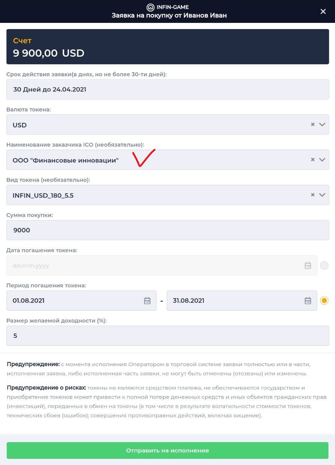Viewport: 335px width, 465px height.
Task: Click the INFIN-GAME logo icon
Action: (x=150, y=7)
